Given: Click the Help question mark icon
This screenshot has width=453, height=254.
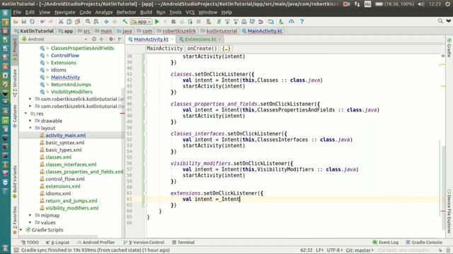Looking at the screenshot, I should 302,22.
